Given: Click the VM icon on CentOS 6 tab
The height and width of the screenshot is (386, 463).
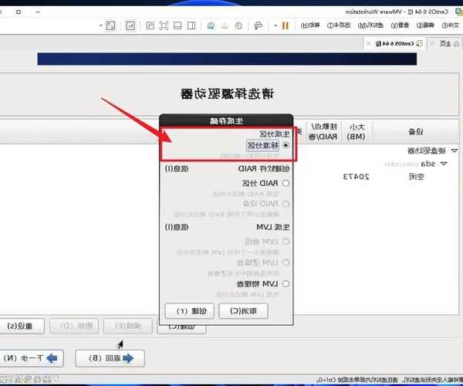Looking at the screenshot, I should pos(419,44).
